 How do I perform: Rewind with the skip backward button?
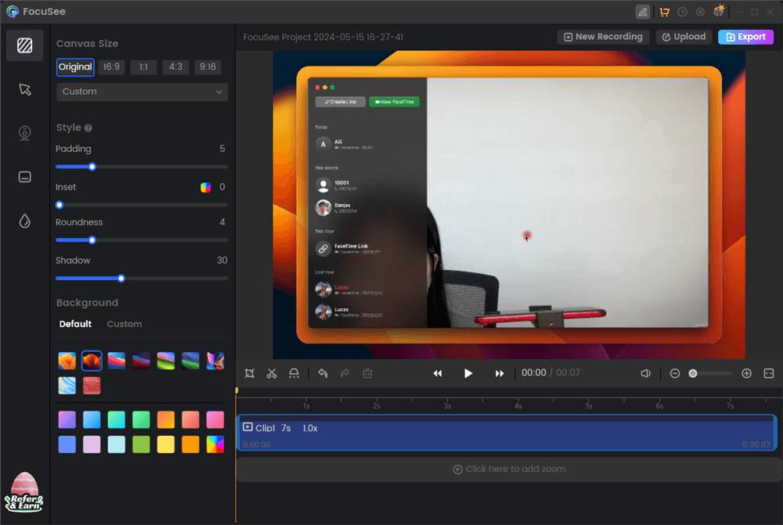coord(438,373)
